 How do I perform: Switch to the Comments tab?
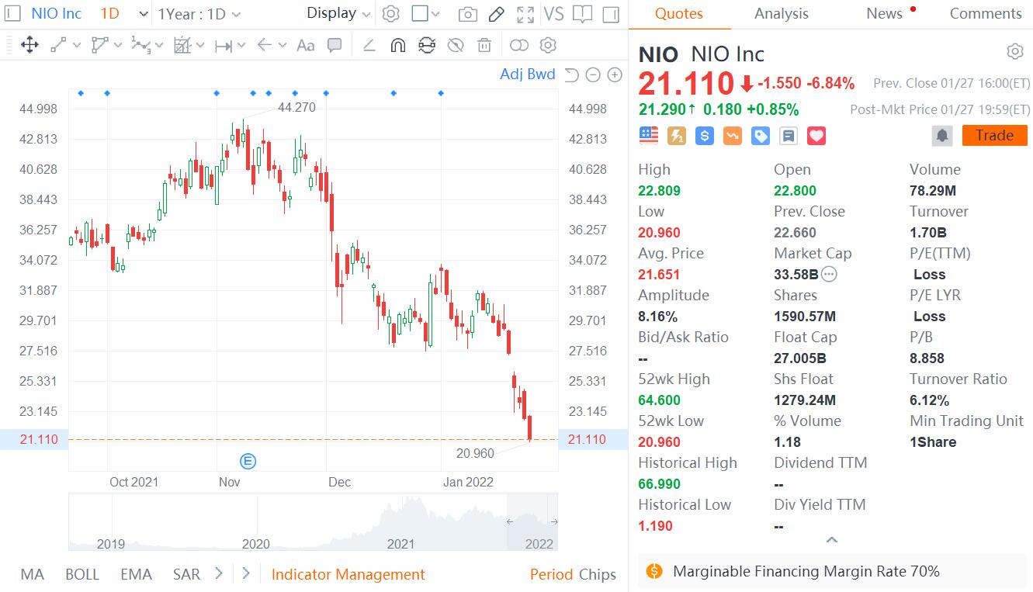(986, 14)
